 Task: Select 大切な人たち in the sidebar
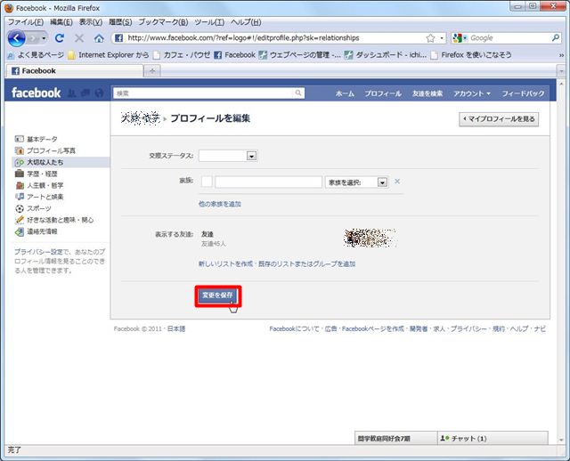pos(61,162)
